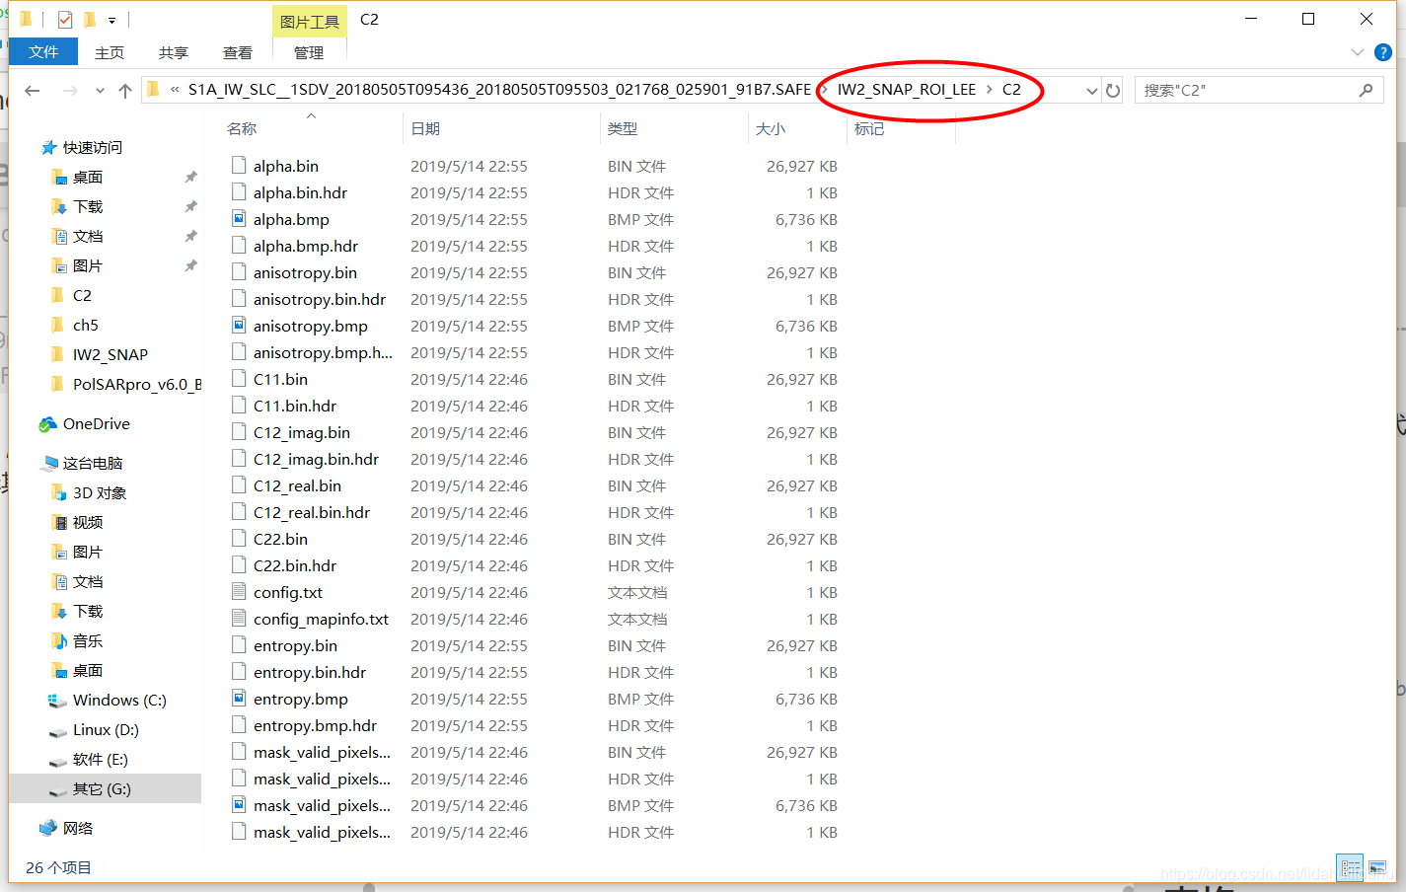Select the Linux (D:) drive

(x=106, y=730)
